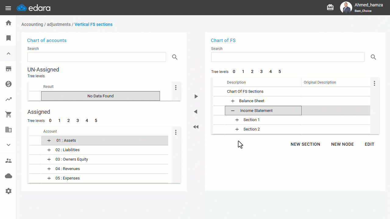Click Vertical FS sections breadcrumb

pyautogui.click(x=94, y=24)
